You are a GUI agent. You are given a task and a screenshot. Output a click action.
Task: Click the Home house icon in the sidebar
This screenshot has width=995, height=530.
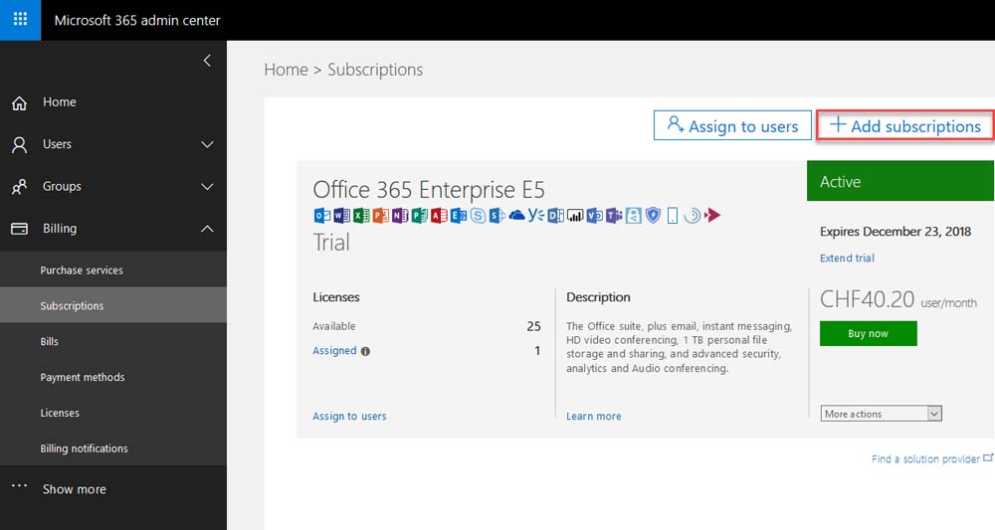(x=20, y=102)
